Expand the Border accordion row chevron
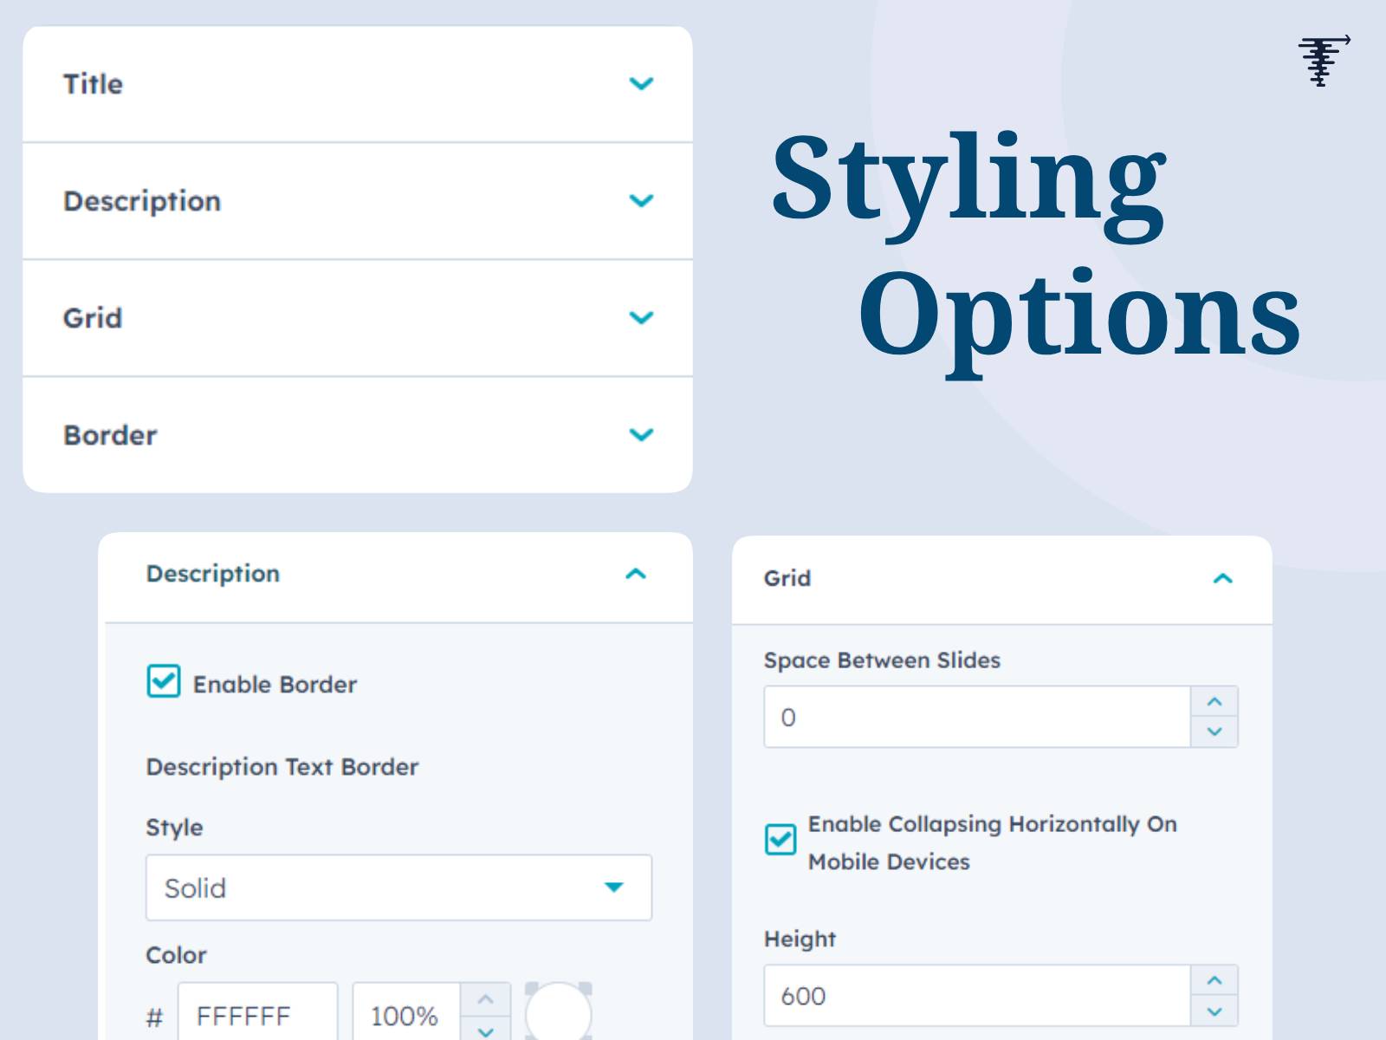 641,435
